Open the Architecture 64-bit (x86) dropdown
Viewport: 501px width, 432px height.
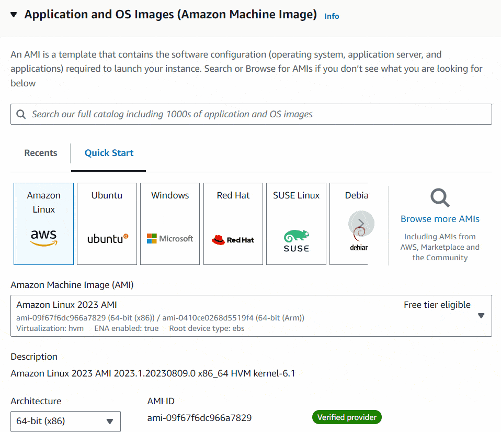pos(65,421)
